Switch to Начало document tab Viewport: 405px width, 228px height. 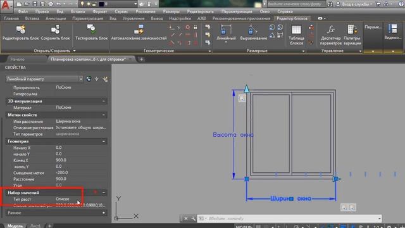[17, 59]
